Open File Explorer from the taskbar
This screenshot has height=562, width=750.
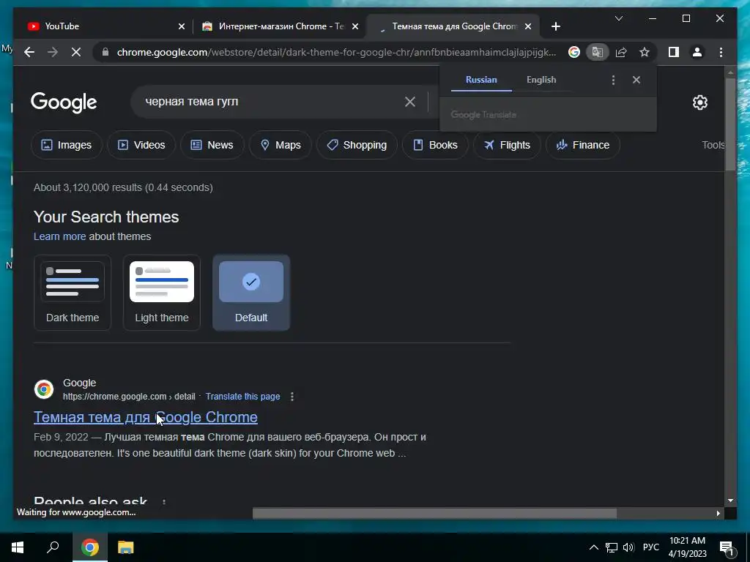click(x=126, y=547)
